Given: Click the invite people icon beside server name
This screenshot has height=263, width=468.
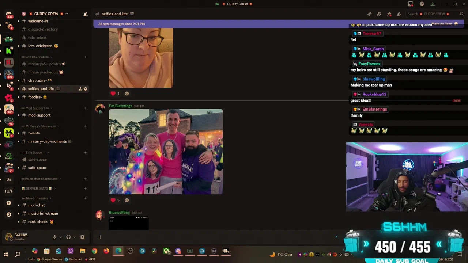Looking at the screenshot, I should 86,14.
